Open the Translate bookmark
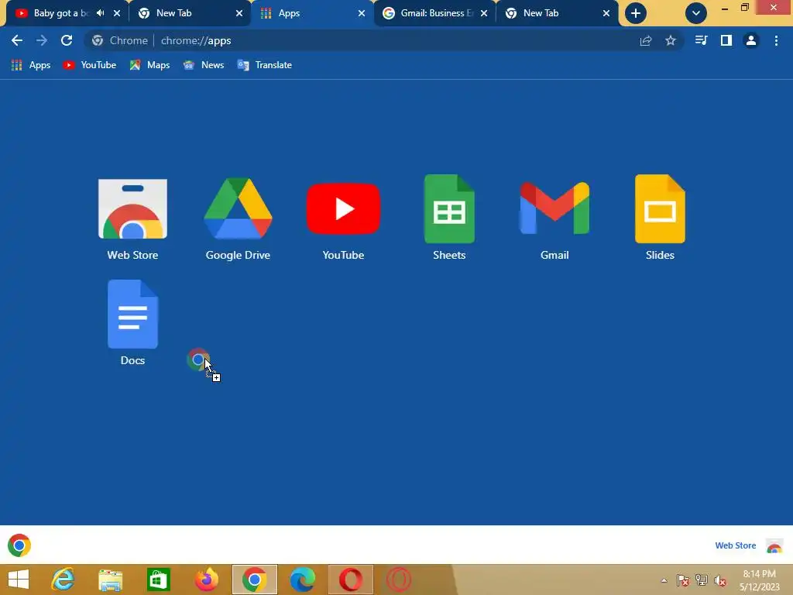This screenshot has width=793, height=595. pyautogui.click(x=265, y=65)
